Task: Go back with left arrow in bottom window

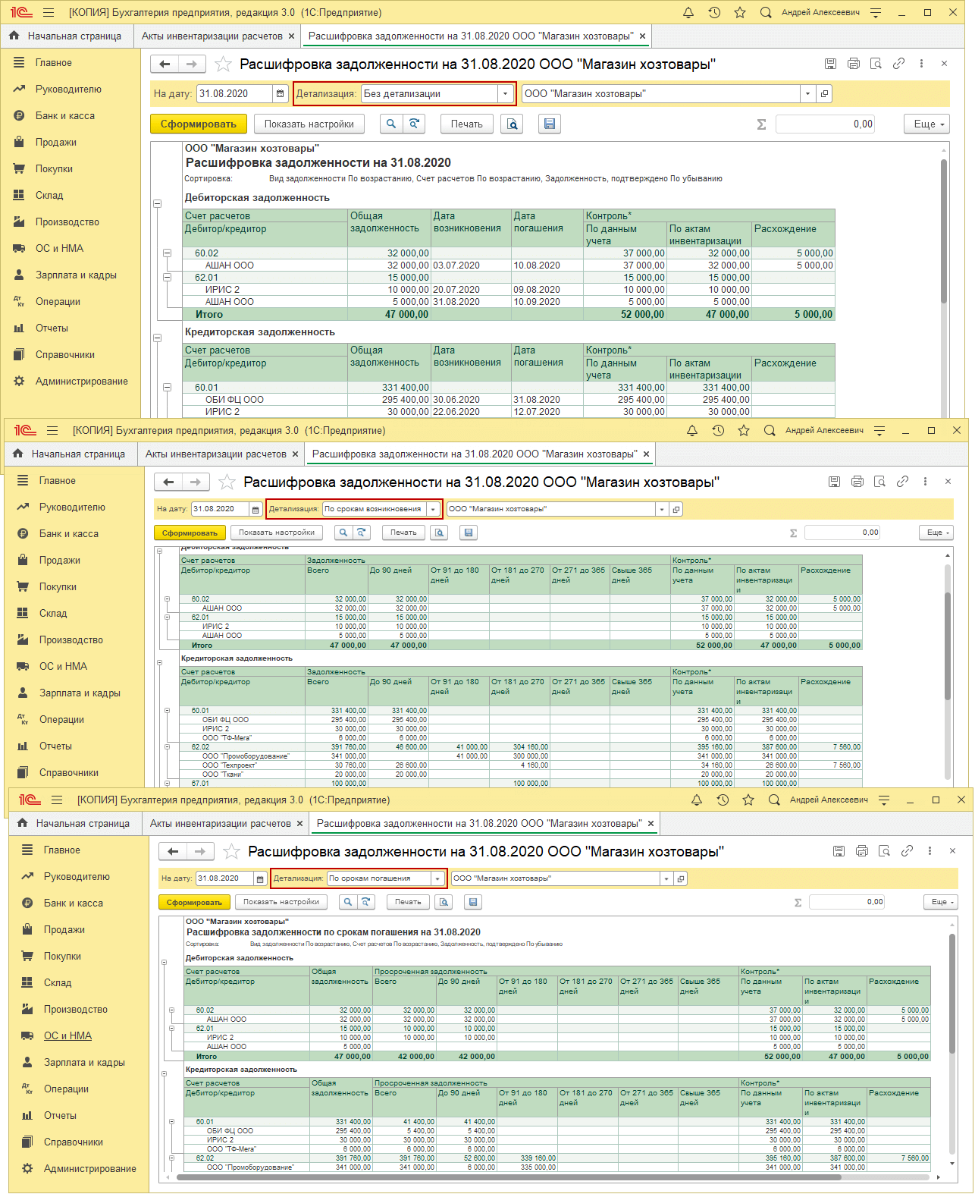Action: coord(173,852)
